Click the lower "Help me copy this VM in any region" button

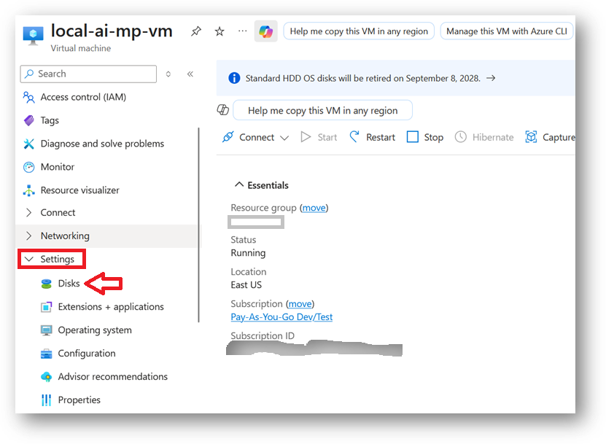[323, 111]
